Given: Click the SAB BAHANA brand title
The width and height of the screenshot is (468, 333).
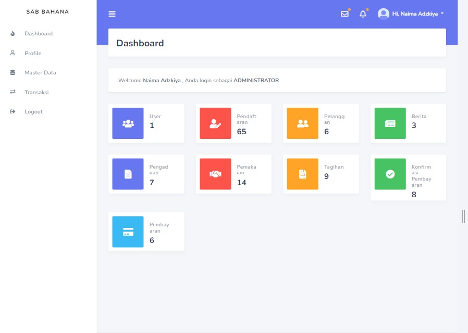Looking at the screenshot, I should [47, 11].
